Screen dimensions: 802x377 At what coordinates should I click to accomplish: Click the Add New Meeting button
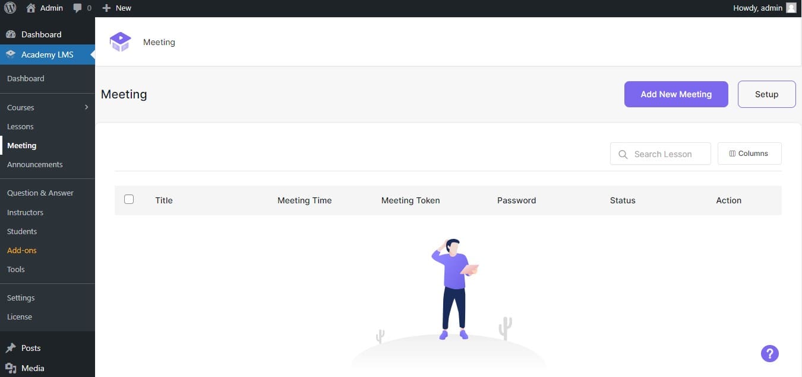675,94
